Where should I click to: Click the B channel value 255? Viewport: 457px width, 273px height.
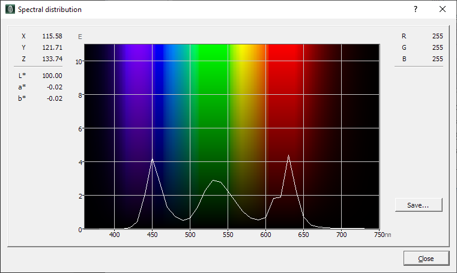(437, 59)
